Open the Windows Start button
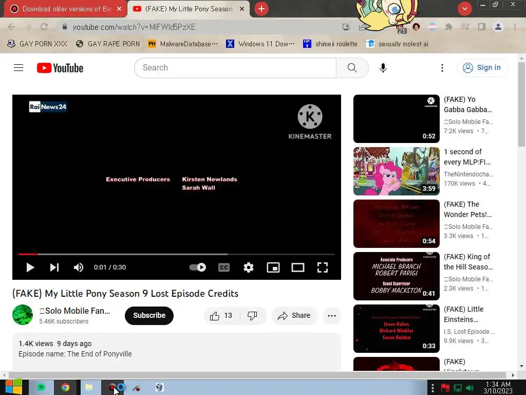This screenshot has width=526, height=395. (13, 387)
